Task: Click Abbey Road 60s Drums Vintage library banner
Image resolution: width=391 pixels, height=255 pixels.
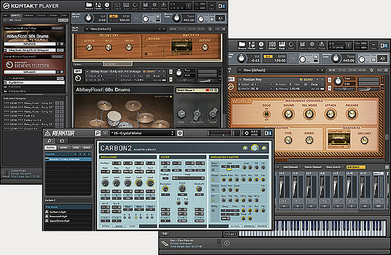Action: point(34,36)
